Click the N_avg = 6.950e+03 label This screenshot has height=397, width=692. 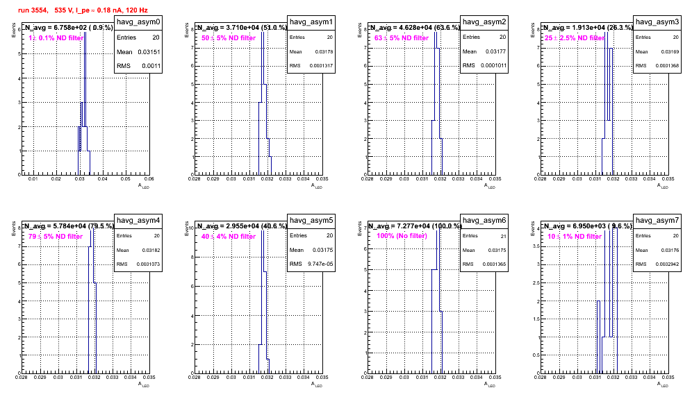(588, 226)
